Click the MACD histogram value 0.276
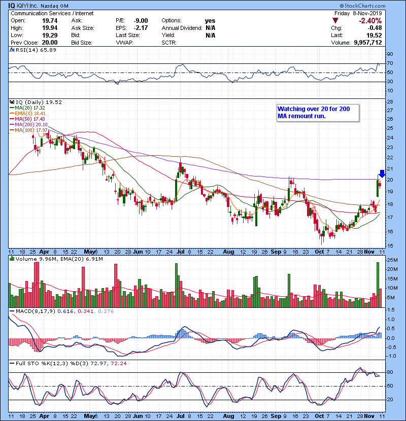The image size is (406, 421). pos(106,311)
